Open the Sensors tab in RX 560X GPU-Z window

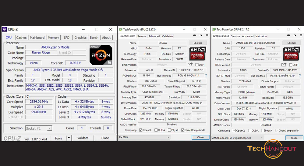[x=142, y=36]
